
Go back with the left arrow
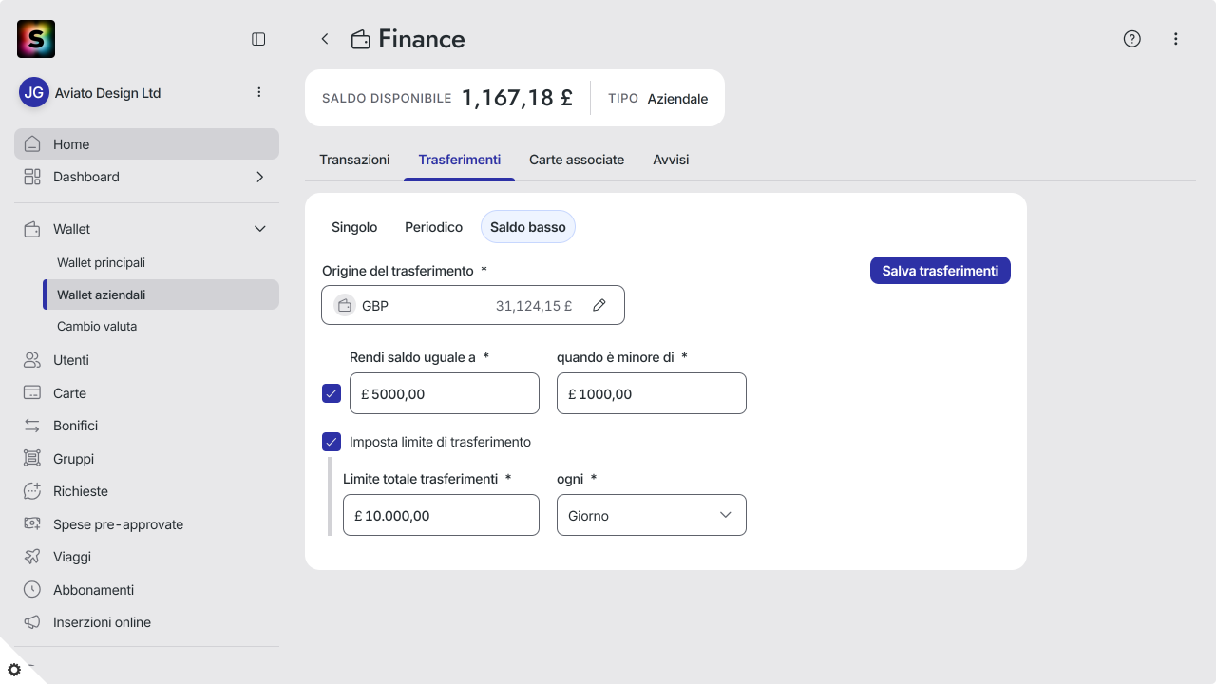click(x=325, y=39)
